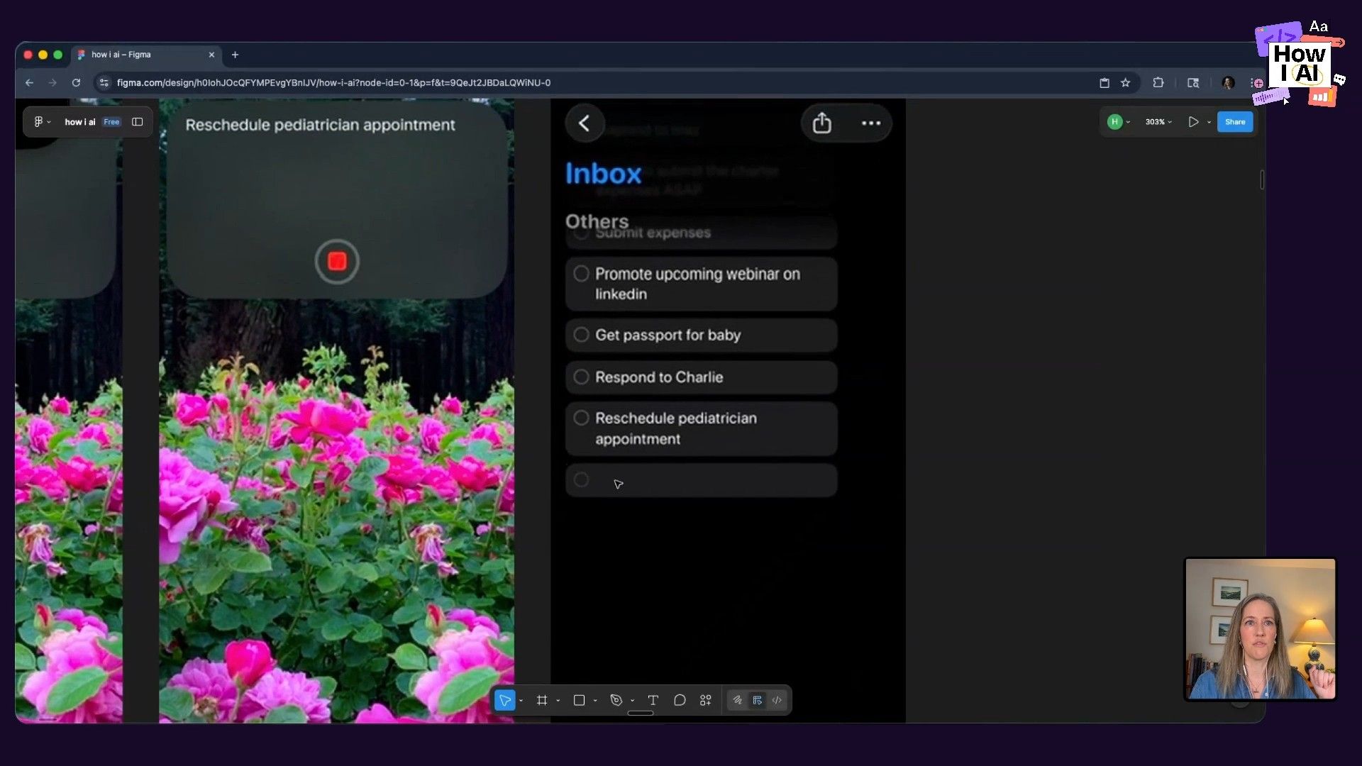The width and height of the screenshot is (1362, 766).
Task: Click the empty new task field
Action: (x=701, y=481)
